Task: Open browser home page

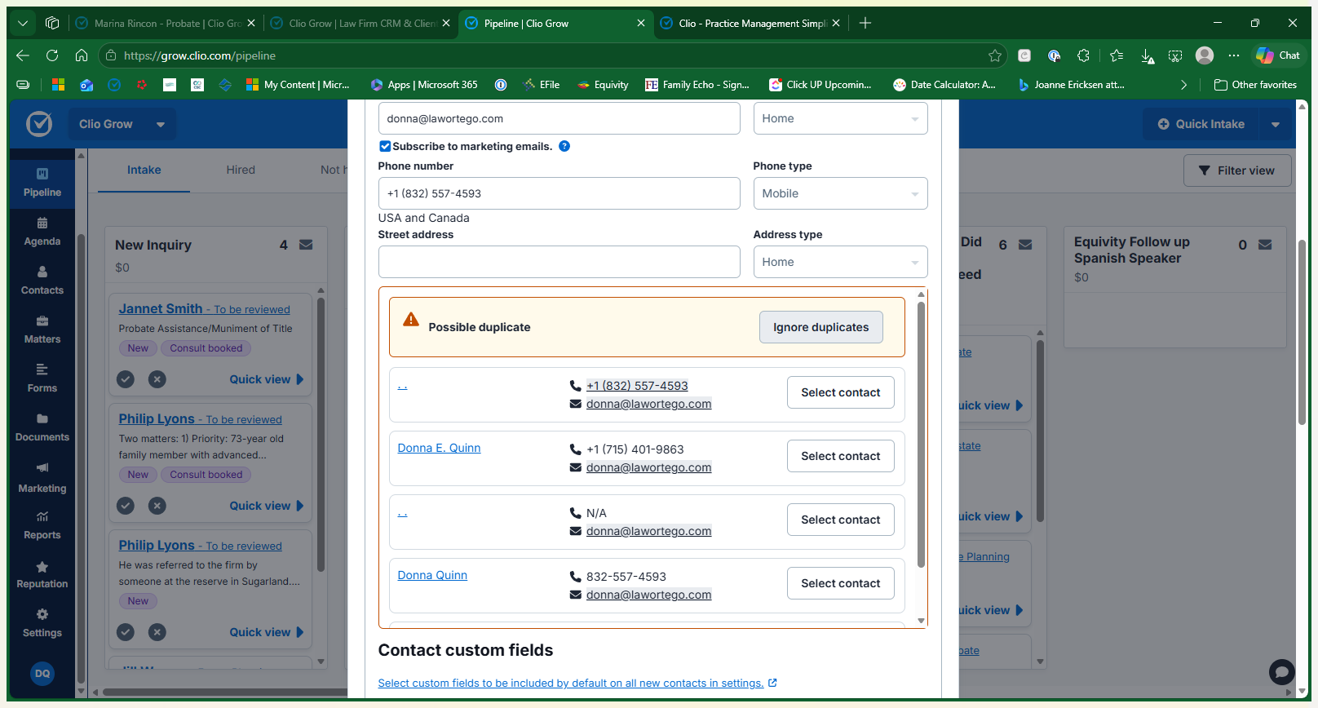Action: coord(82,55)
